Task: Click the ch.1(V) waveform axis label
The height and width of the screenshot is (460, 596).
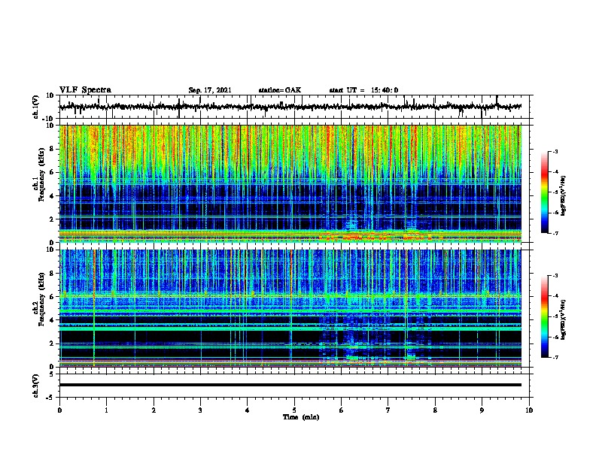Action: click(36, 107)
